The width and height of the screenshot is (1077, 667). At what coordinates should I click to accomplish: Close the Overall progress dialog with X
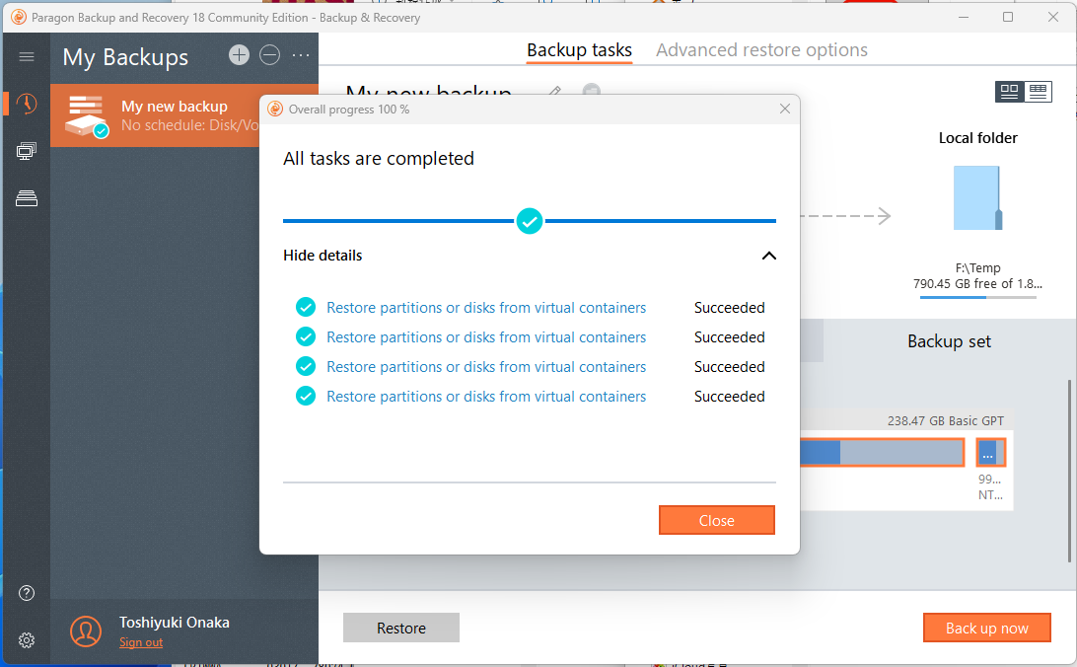[x=785, y=109]
